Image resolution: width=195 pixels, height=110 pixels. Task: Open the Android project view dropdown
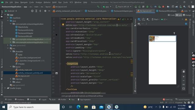pos(11,11)
